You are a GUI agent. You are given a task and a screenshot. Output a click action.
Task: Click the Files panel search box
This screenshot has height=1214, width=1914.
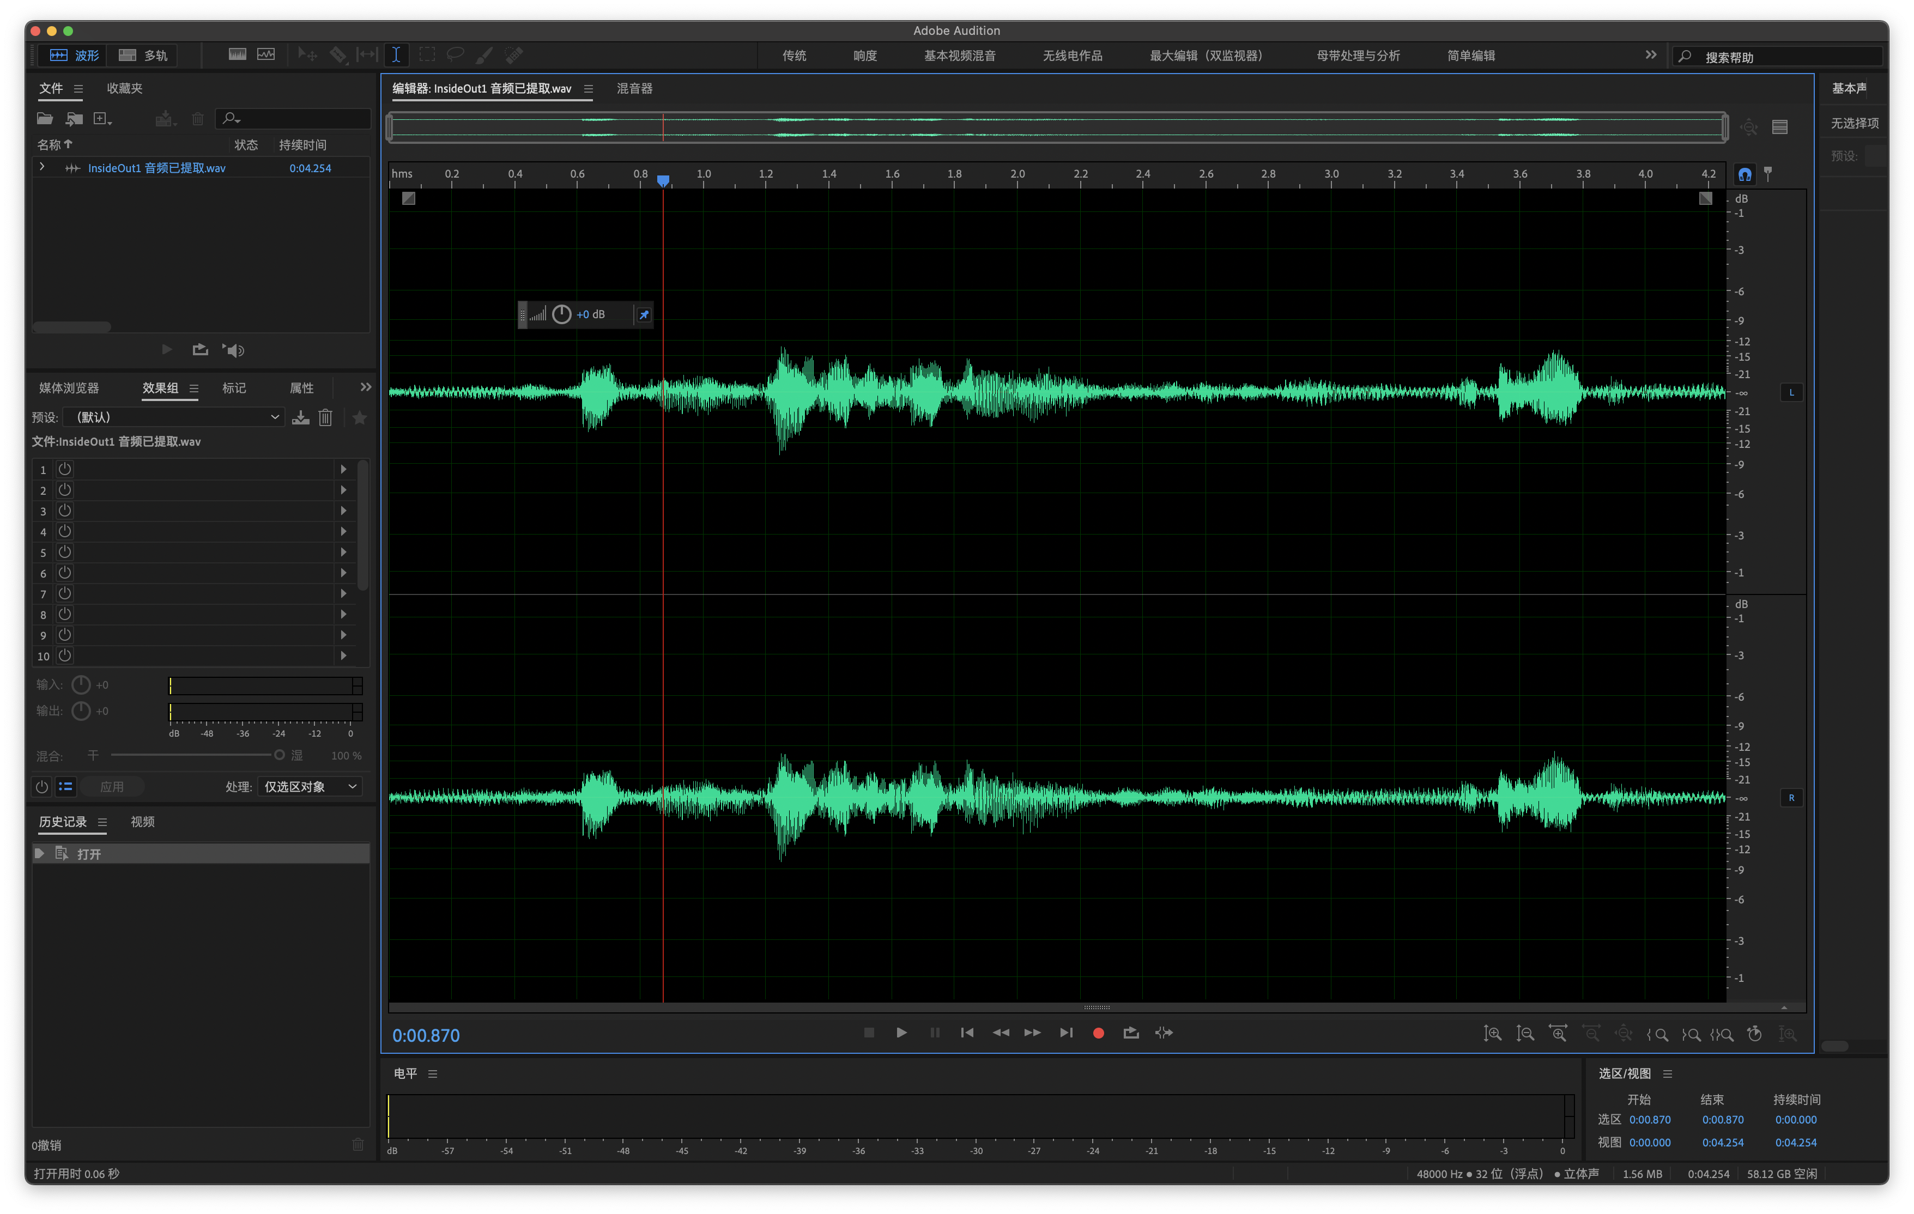tap(293, 118)
